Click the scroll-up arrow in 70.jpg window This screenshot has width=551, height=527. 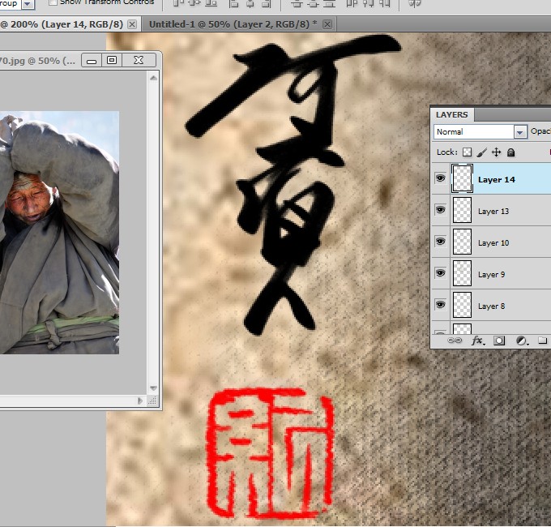tap(153, 78)
